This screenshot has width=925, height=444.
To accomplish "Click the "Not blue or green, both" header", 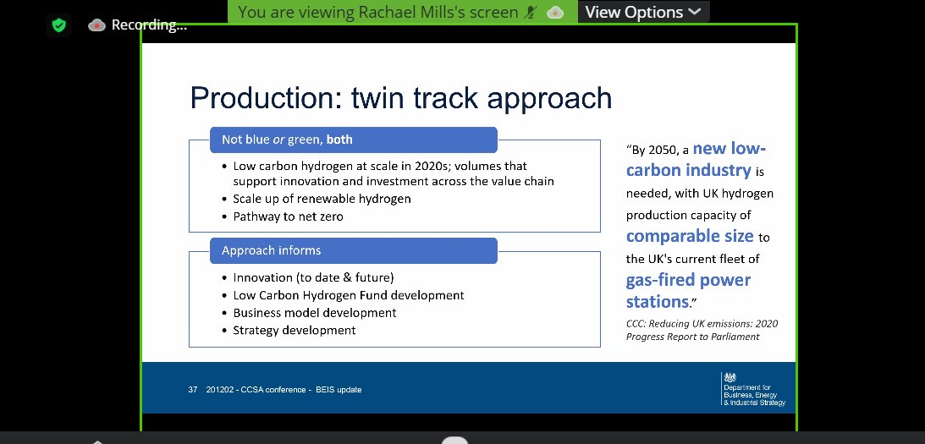I will point(354,140).
